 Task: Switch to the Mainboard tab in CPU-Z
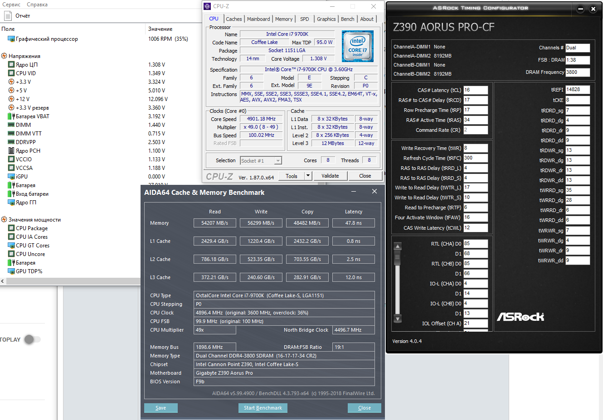coord(258,19)
